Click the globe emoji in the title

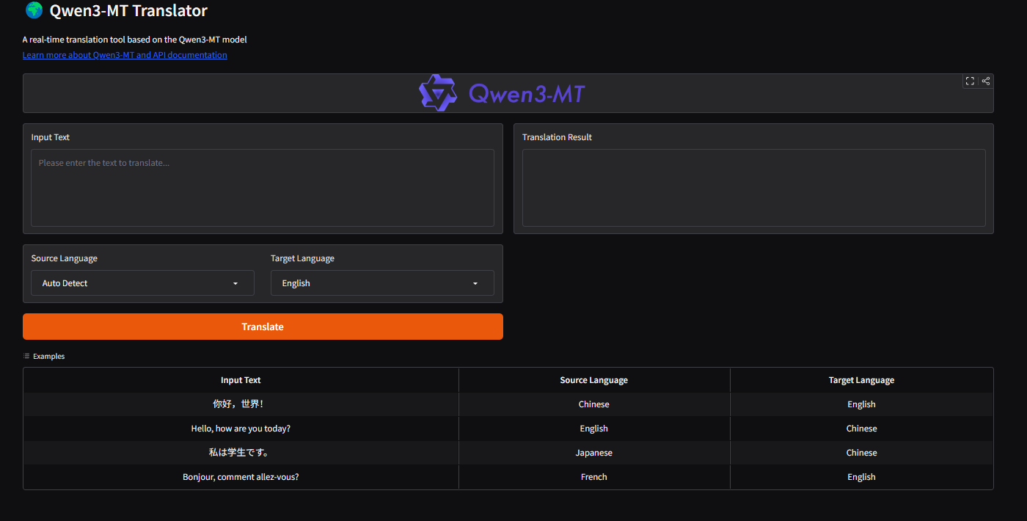pos(34,10)
